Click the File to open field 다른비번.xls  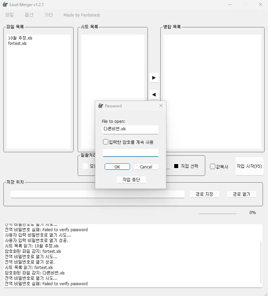click(131, 130)
